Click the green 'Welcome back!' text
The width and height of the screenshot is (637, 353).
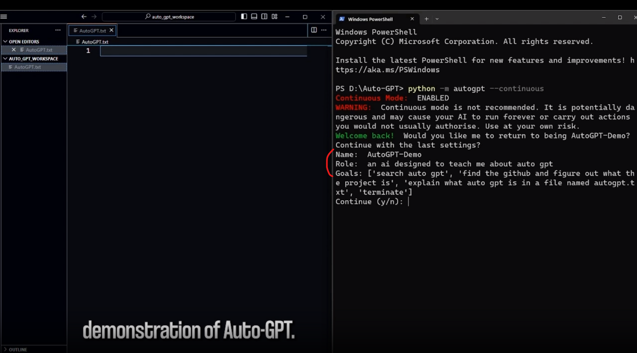[x=365, y=135]
